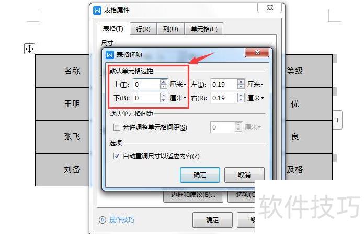
Task: Switch to the 行(R) tab
Action: [x=143, y=29]
